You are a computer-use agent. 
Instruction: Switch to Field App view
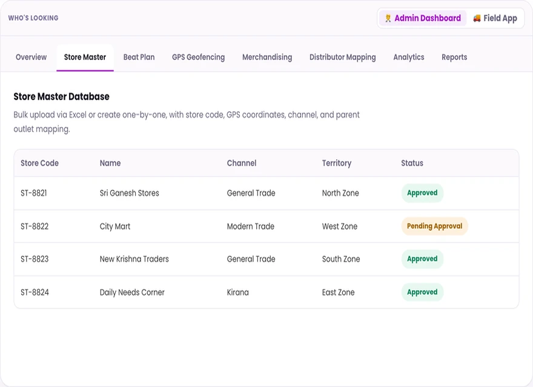(495, 18)
